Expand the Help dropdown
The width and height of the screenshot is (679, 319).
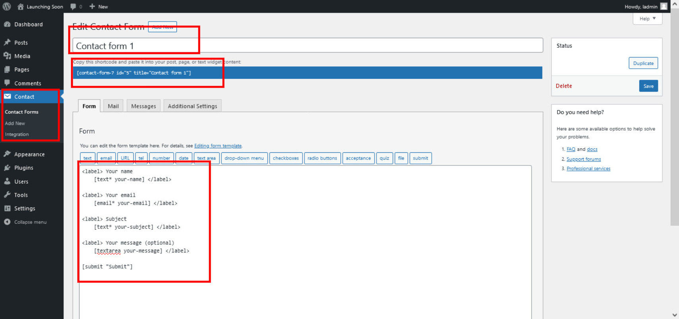pos(647,19)
